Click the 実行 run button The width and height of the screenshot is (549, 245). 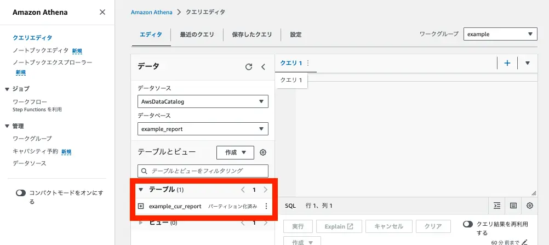[298, 226]
